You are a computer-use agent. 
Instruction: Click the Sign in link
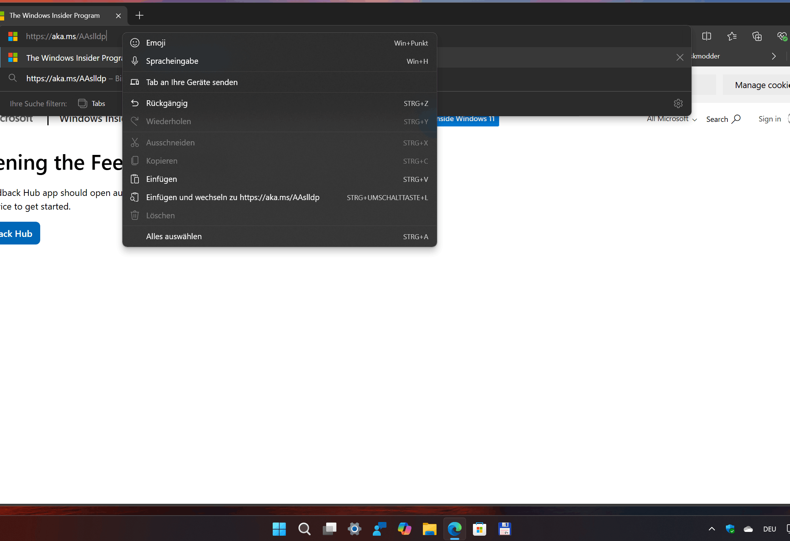pyautogui.click(x=770, y=119)
